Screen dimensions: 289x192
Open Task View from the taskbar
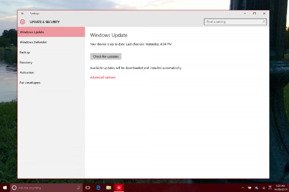click(x=89, y=187)
